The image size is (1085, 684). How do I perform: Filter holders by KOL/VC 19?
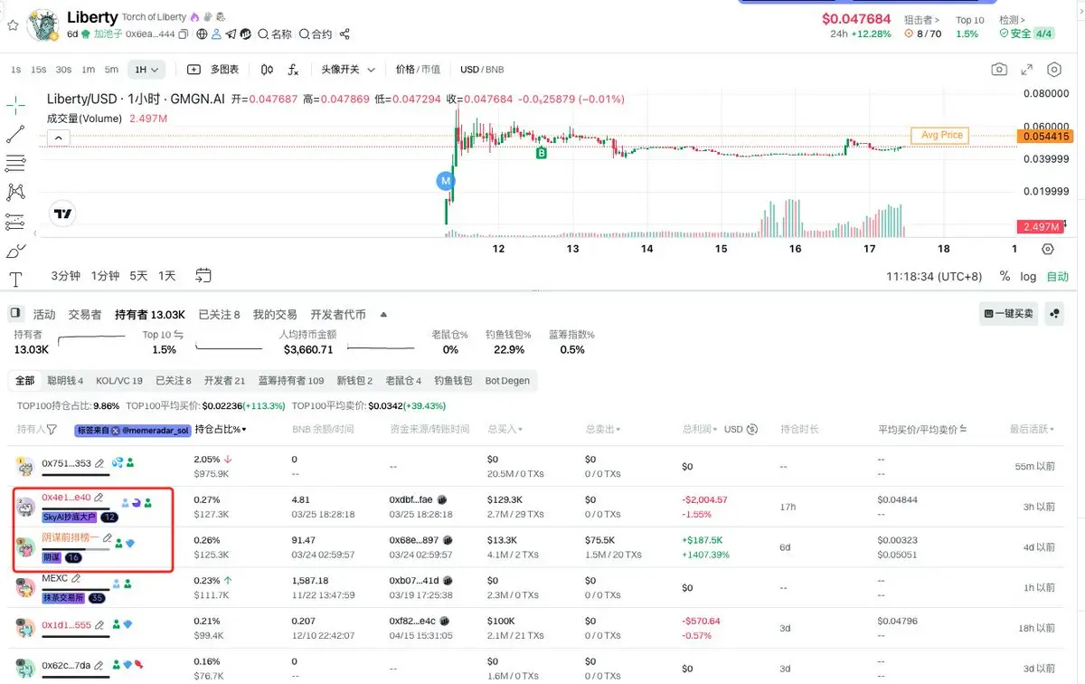pyautogui.click(x=119, y=381)
